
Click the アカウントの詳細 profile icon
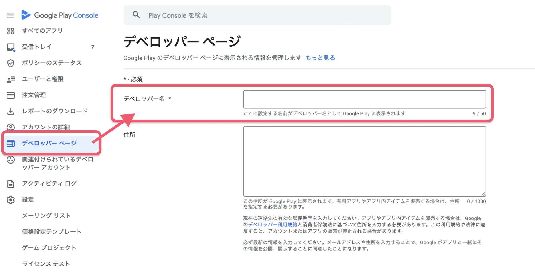click(x=11, y=127)
